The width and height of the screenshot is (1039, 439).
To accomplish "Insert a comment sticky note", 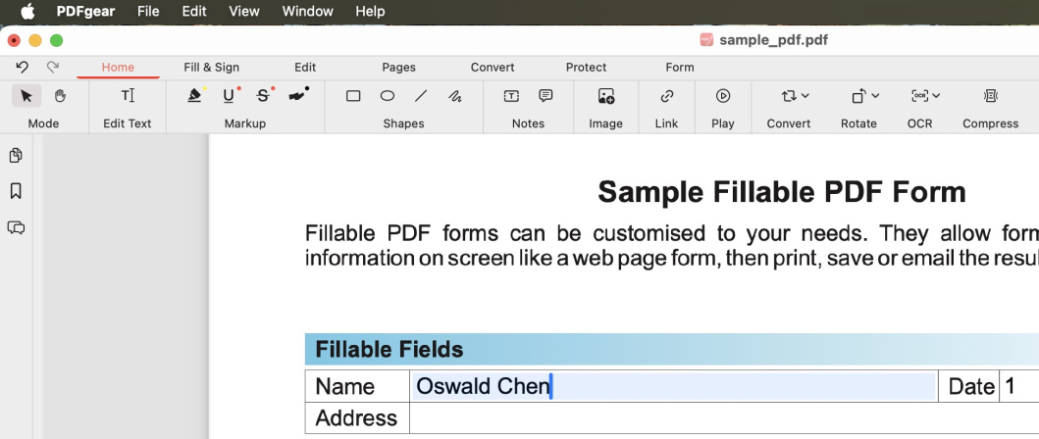I will point(545,96).
